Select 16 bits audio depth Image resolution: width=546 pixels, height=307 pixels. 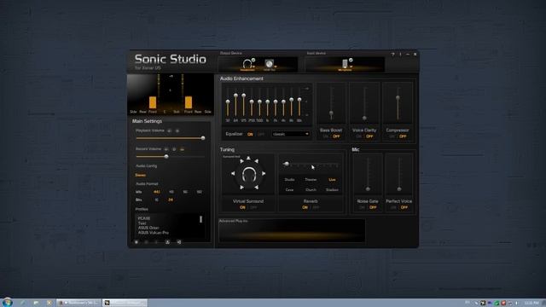click(157, 200)
